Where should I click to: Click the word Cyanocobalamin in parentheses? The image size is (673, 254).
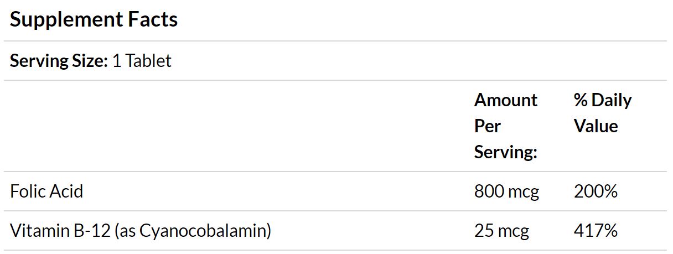(203, 231)
